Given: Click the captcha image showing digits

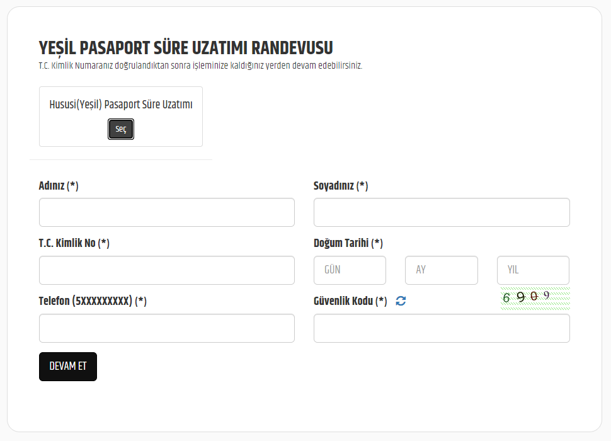Looking at the screenshot, I should [535, 297].
